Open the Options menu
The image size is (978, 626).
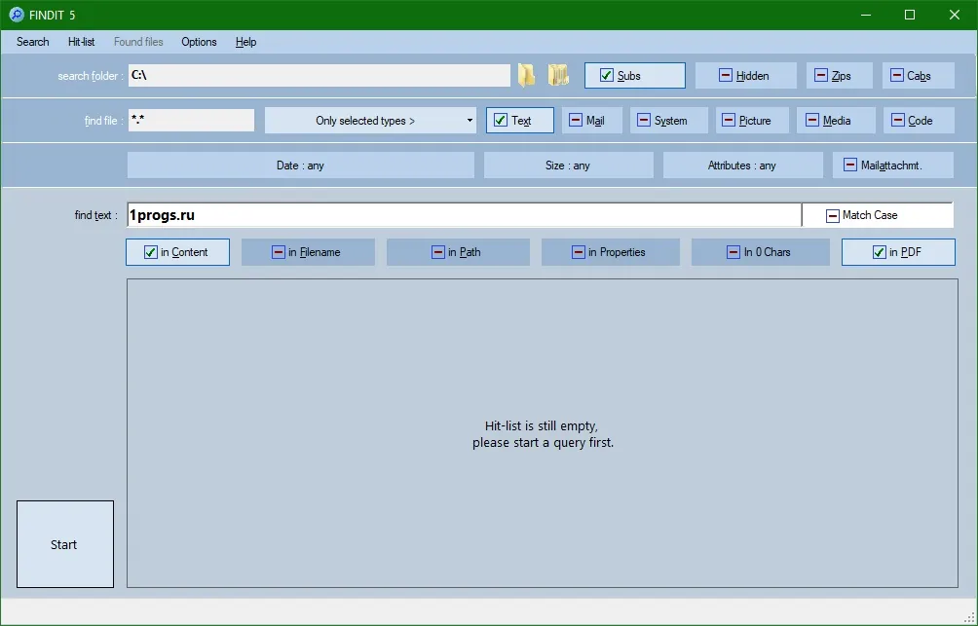[199, 42]
